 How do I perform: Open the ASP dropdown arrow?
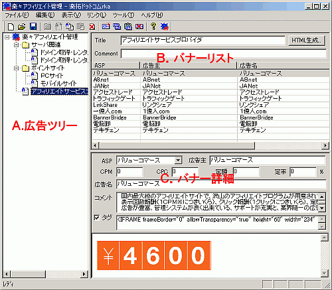click(x=178, y=160)
